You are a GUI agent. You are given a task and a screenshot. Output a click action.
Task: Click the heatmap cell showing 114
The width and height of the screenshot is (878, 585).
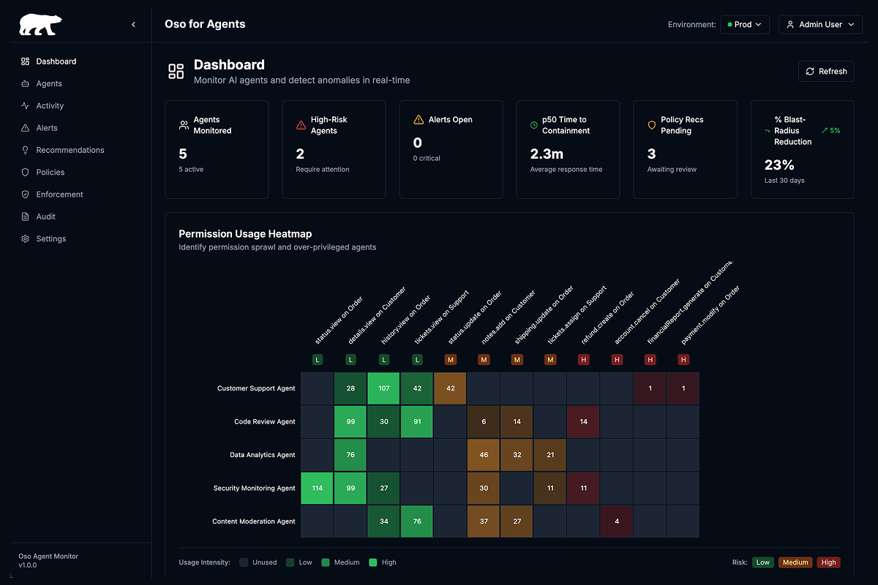(317, 488)
